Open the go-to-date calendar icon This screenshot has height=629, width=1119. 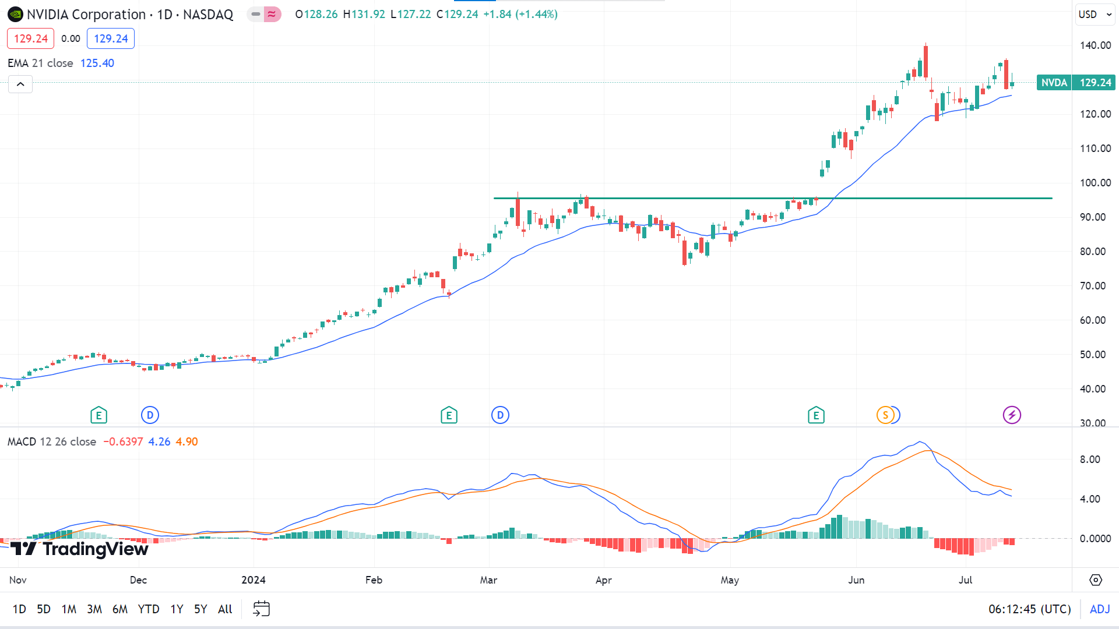point(261,609)
